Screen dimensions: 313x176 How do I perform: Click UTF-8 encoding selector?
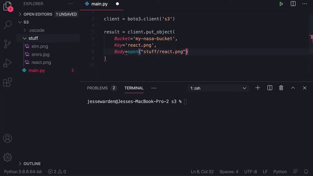250,172
